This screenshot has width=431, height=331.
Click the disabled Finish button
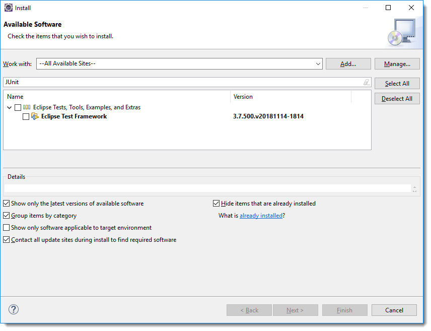(x=345, y=310)
